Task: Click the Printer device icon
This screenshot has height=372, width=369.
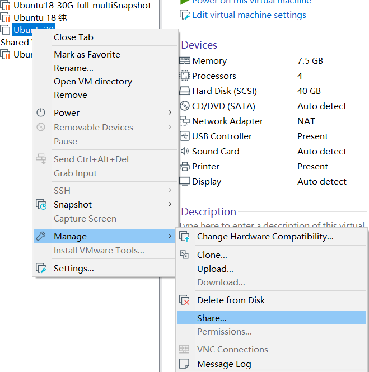Action: (185, 166)
